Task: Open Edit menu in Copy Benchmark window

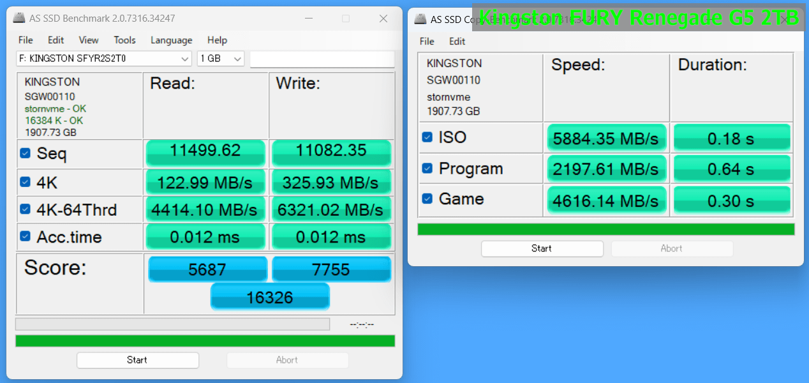Action: [457, 41]
